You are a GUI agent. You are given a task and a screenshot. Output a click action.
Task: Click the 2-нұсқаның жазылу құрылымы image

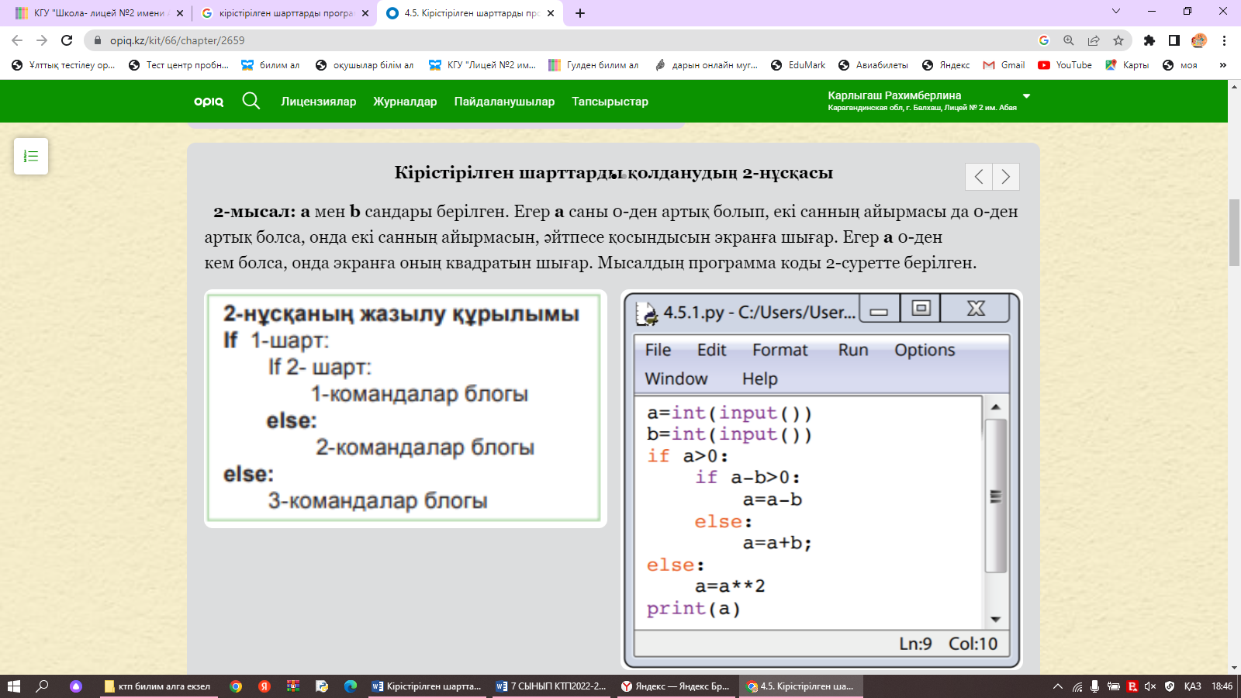point(405,409)
